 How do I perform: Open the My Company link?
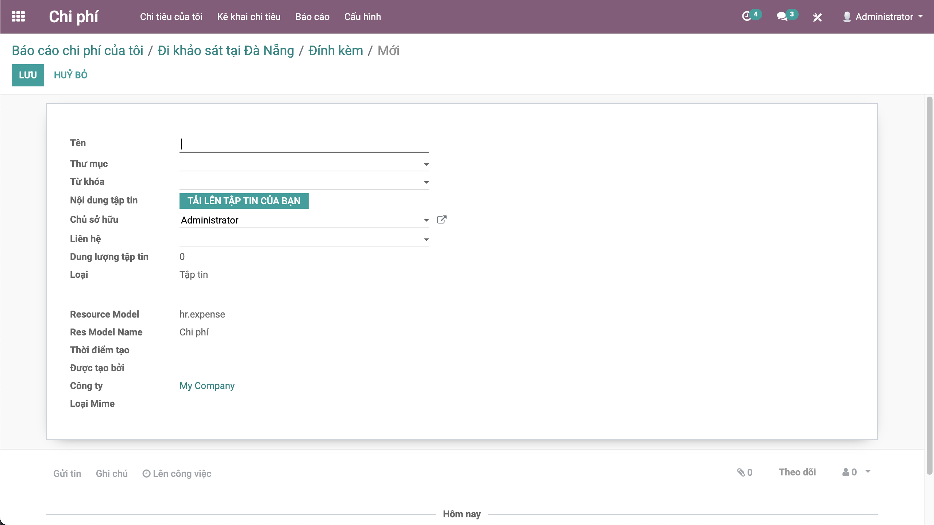pyautogui.click(x=207, y=386)
